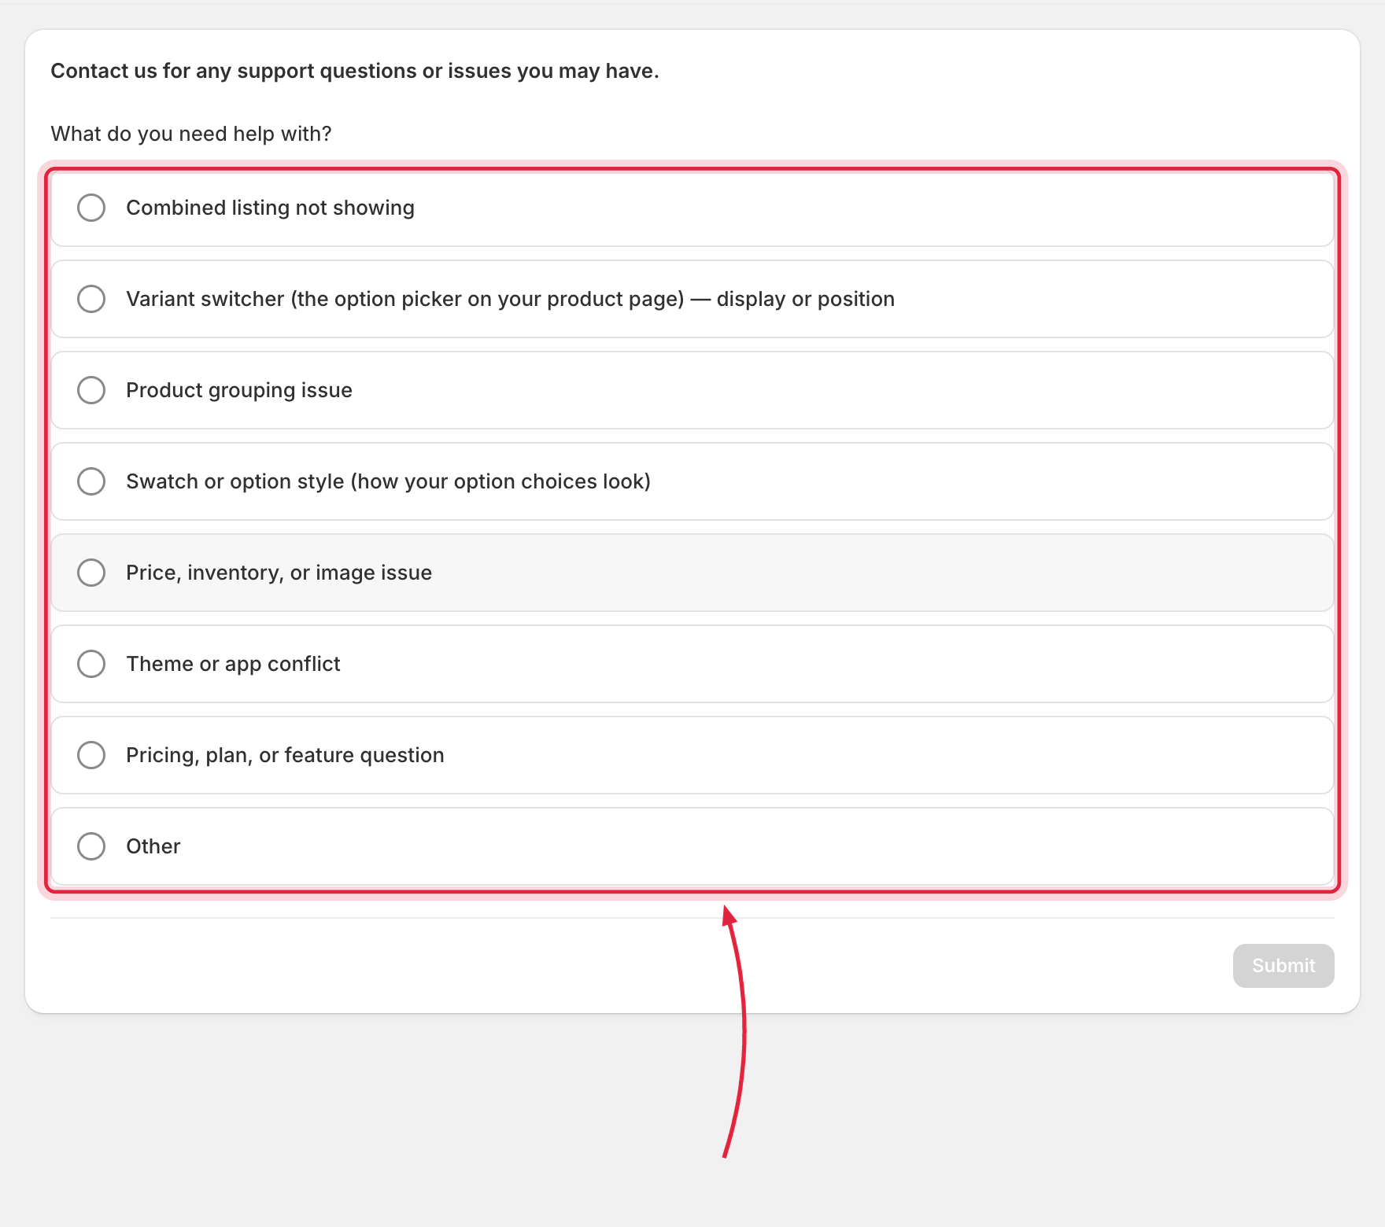The height and width of the screenshot is (1227, 1385).
Task: Select Pricing, plan, or feature question radio
Action: 91,755
